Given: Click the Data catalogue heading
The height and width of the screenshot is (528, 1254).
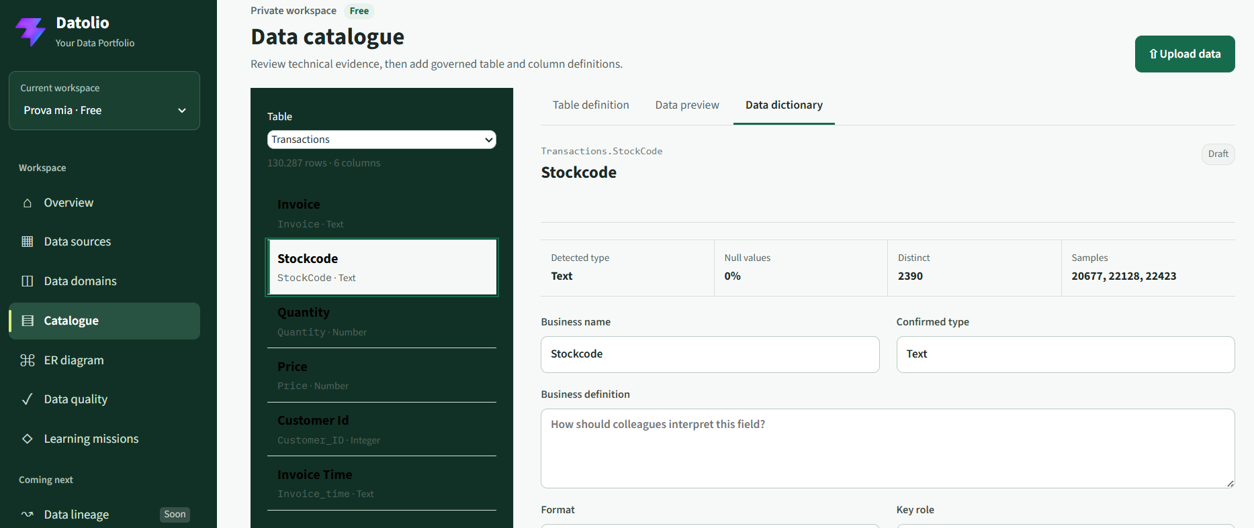Looking at the screenshot, I should 328,37.
